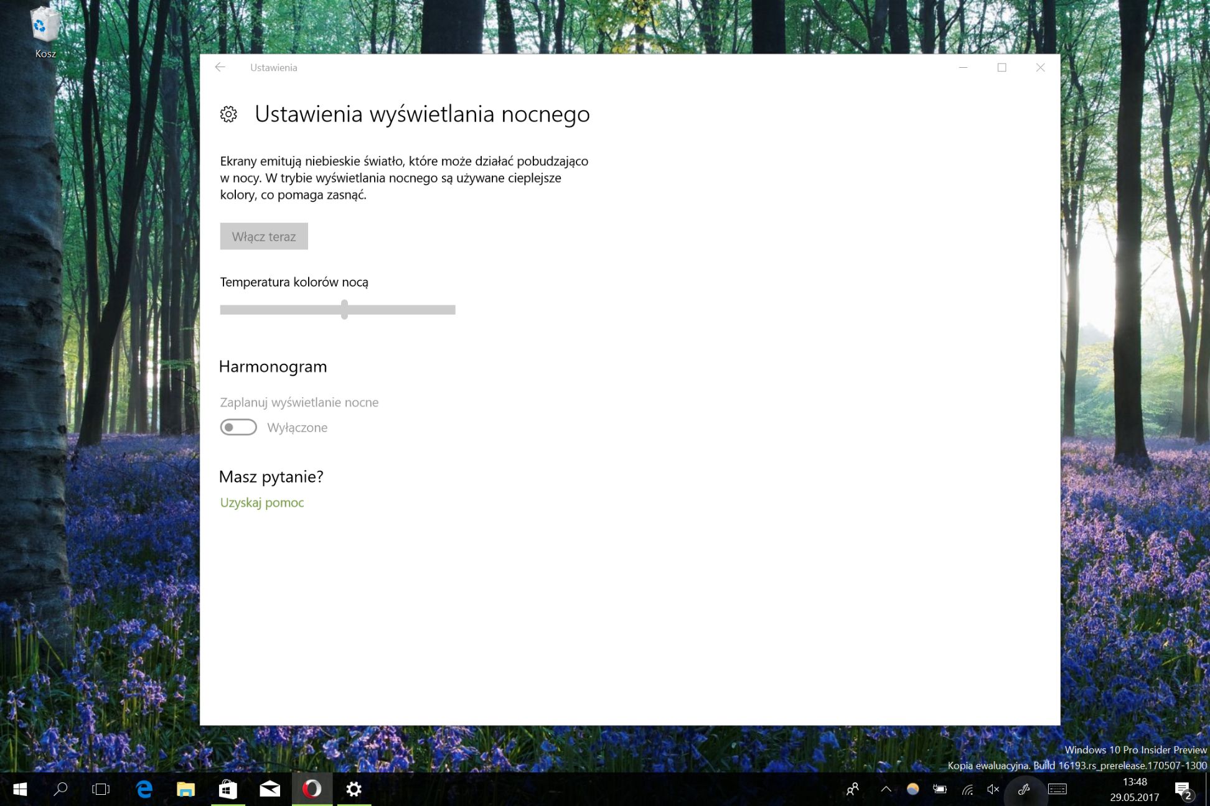Click the muted volume tray icon
This screenshot has height=806, width=1210.
click(993, 789)
